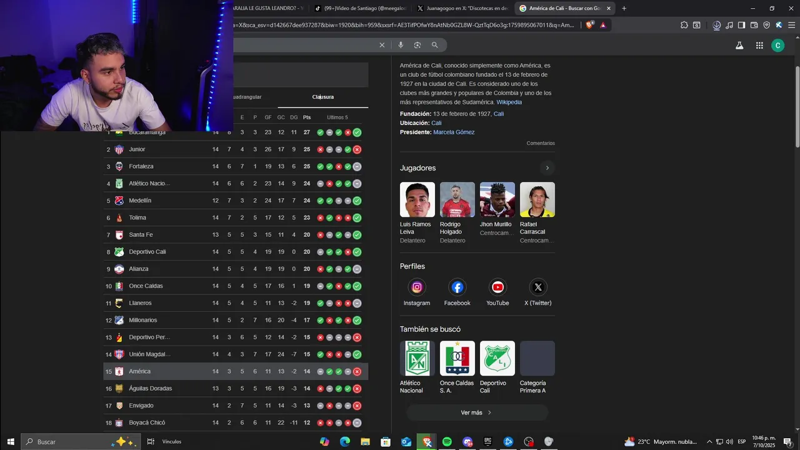The height and width of the screenshot is (450, 800).
Task: Open América's Instagram profile
Action: click(x=417, y=292)
